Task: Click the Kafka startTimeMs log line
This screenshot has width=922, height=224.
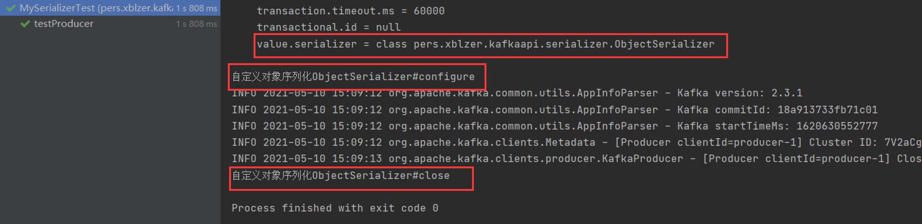Action: (x=555, y=126)
